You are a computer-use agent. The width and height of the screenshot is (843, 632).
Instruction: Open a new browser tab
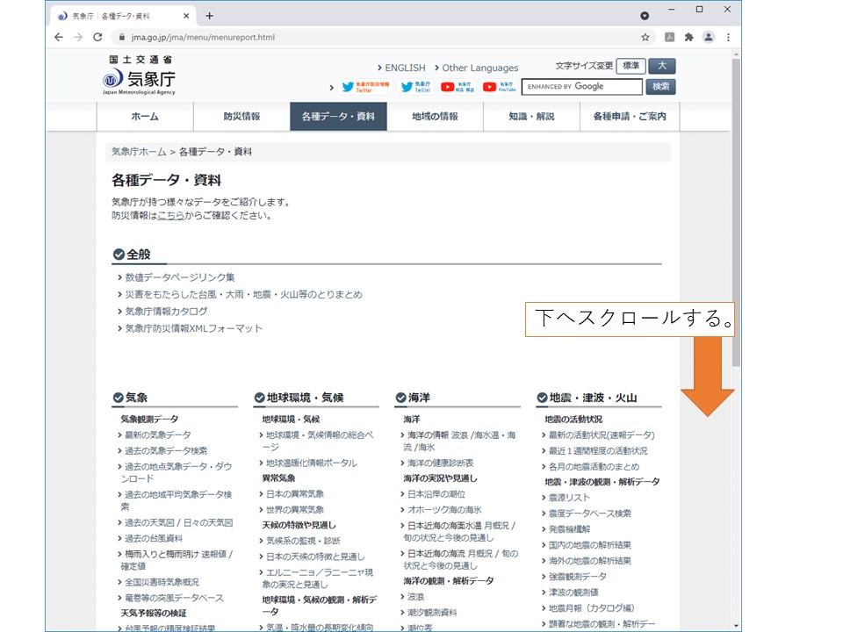click(209, 16)
